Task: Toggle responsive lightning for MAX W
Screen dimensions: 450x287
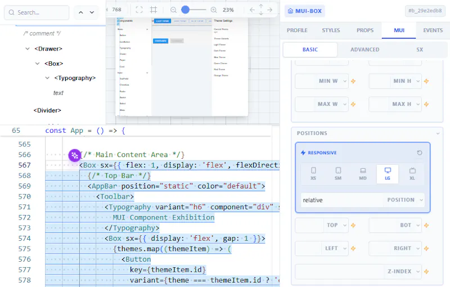Action: click(x=353, y=104)
